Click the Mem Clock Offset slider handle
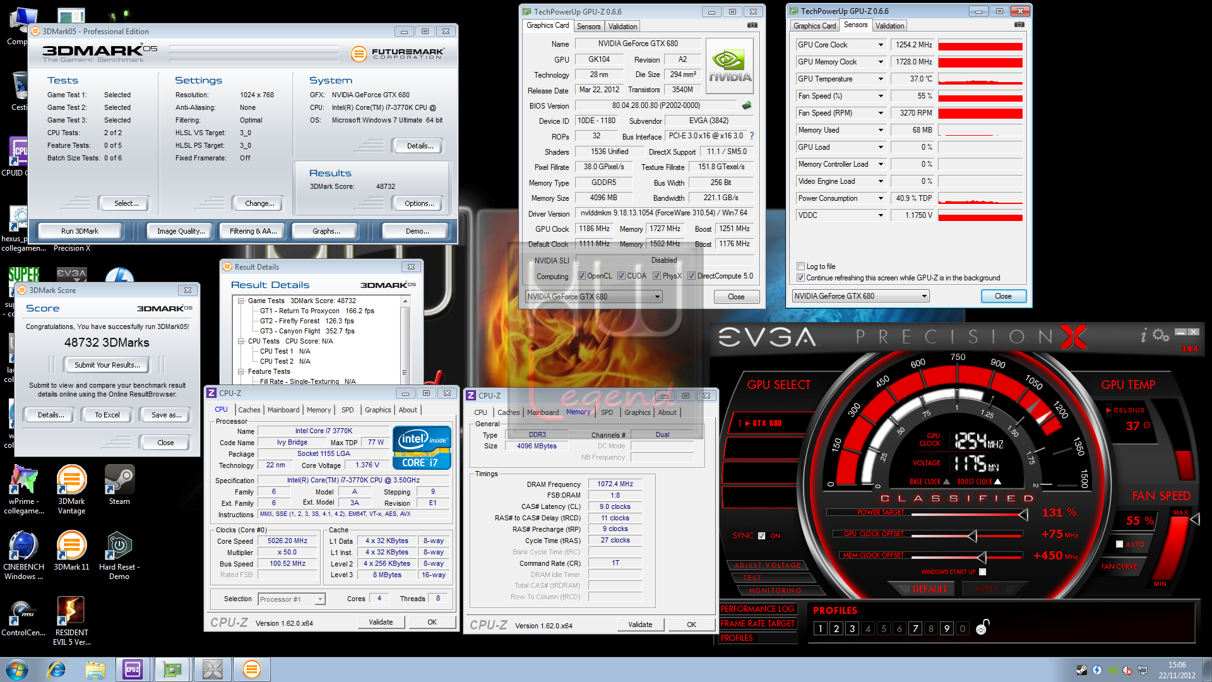Image resolution: width=1212 pixels, height=682 pixels. [x=982, y=558]
